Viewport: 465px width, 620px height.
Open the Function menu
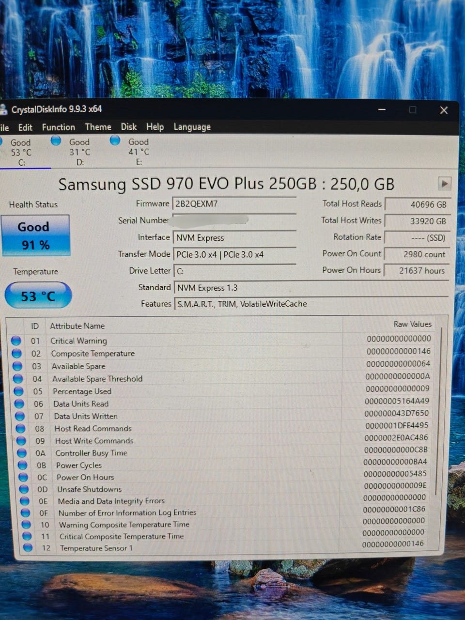pos(58,127)
